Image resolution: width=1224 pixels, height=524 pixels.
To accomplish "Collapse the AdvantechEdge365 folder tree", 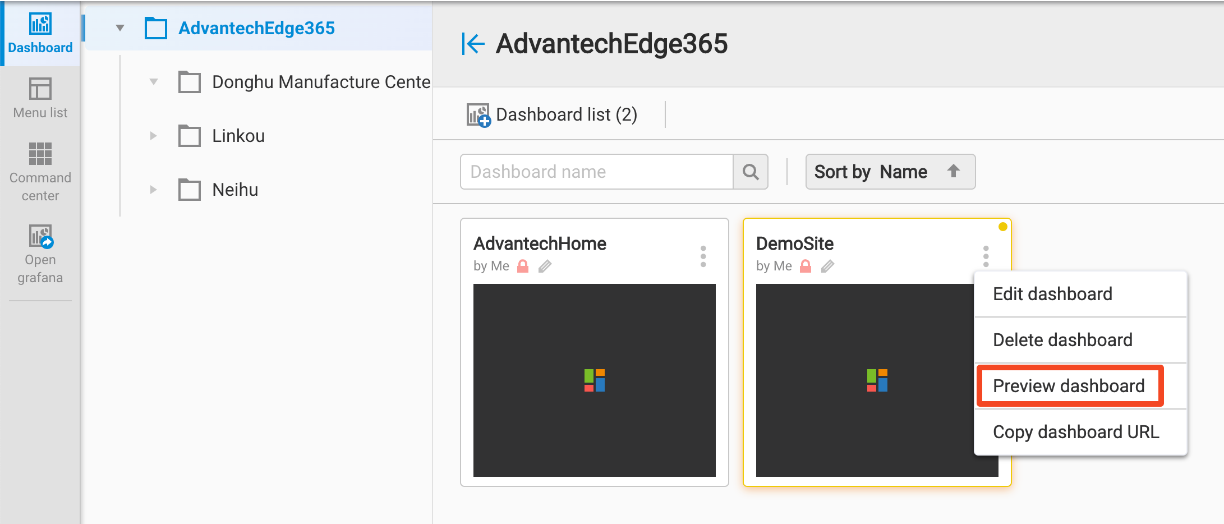I will (x=119, y=27).
